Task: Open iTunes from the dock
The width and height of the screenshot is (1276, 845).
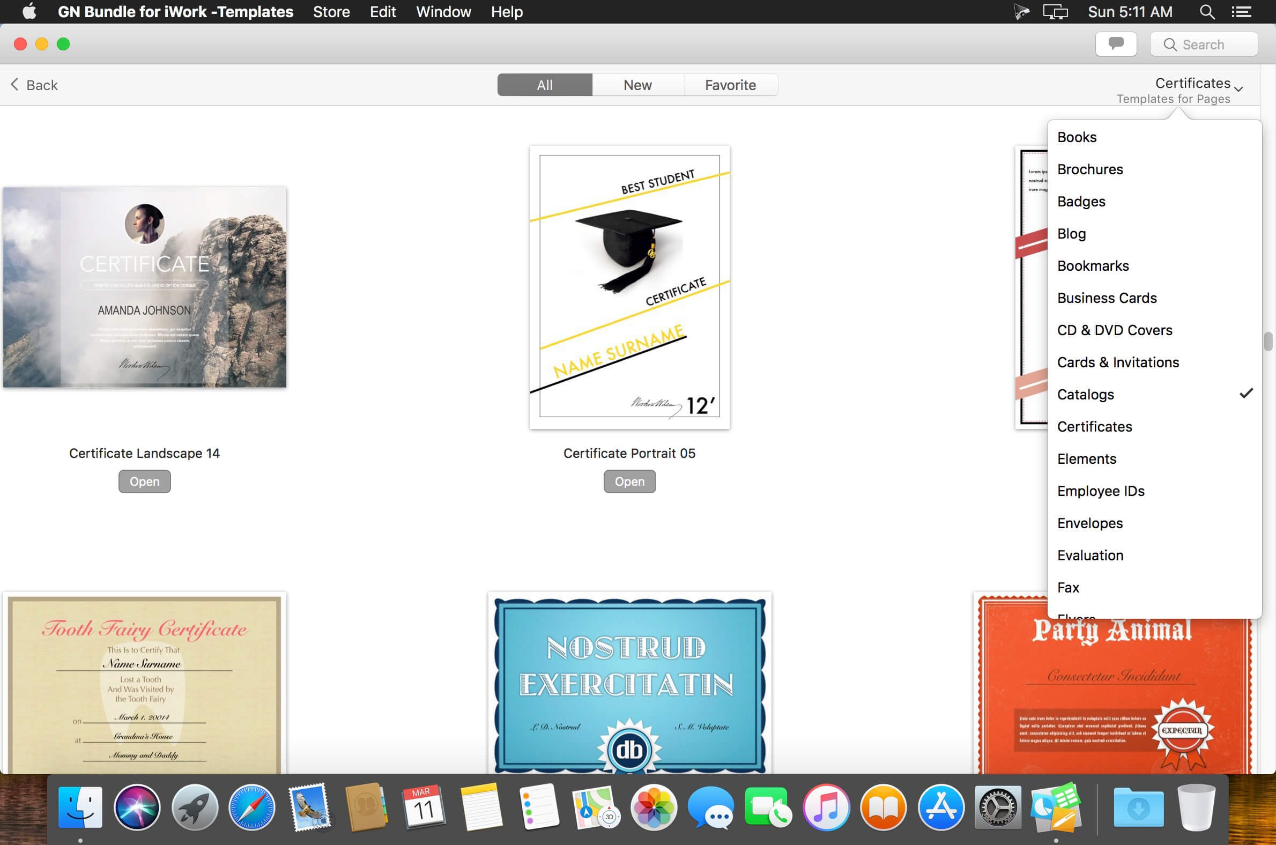Action: (826, 807)
